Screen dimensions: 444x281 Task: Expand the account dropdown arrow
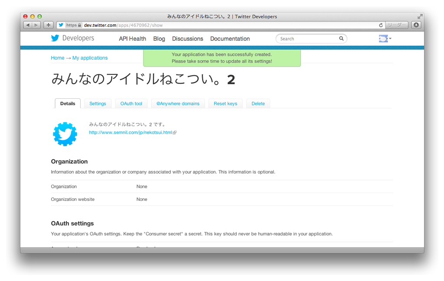(x=390, y=39)
